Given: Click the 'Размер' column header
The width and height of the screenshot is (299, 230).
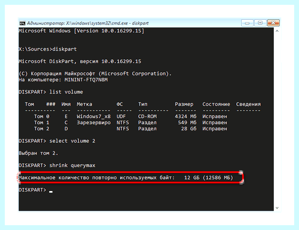Looking at the screenshot, I should (x=184, y=104).
